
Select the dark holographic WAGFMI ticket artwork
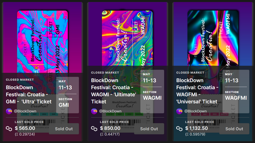(213, 38)
